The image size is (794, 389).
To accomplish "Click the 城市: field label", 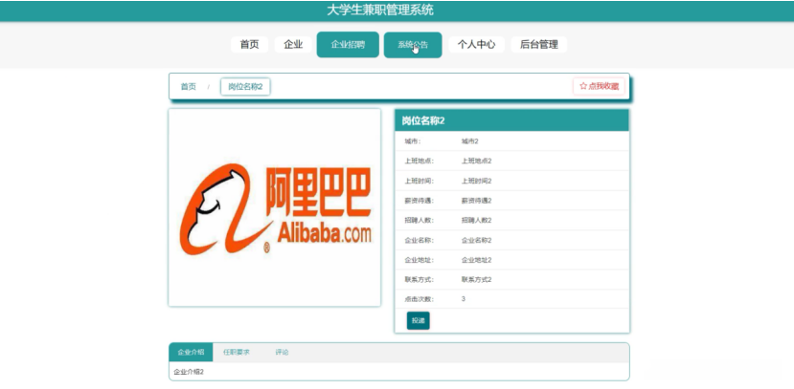I will point(413,141).
